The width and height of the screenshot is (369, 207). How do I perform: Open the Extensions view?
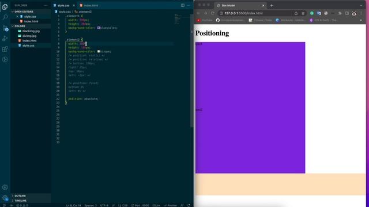click(x=5, y=49)
